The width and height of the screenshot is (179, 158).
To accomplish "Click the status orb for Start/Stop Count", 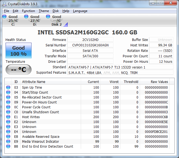I will point(8,92).
